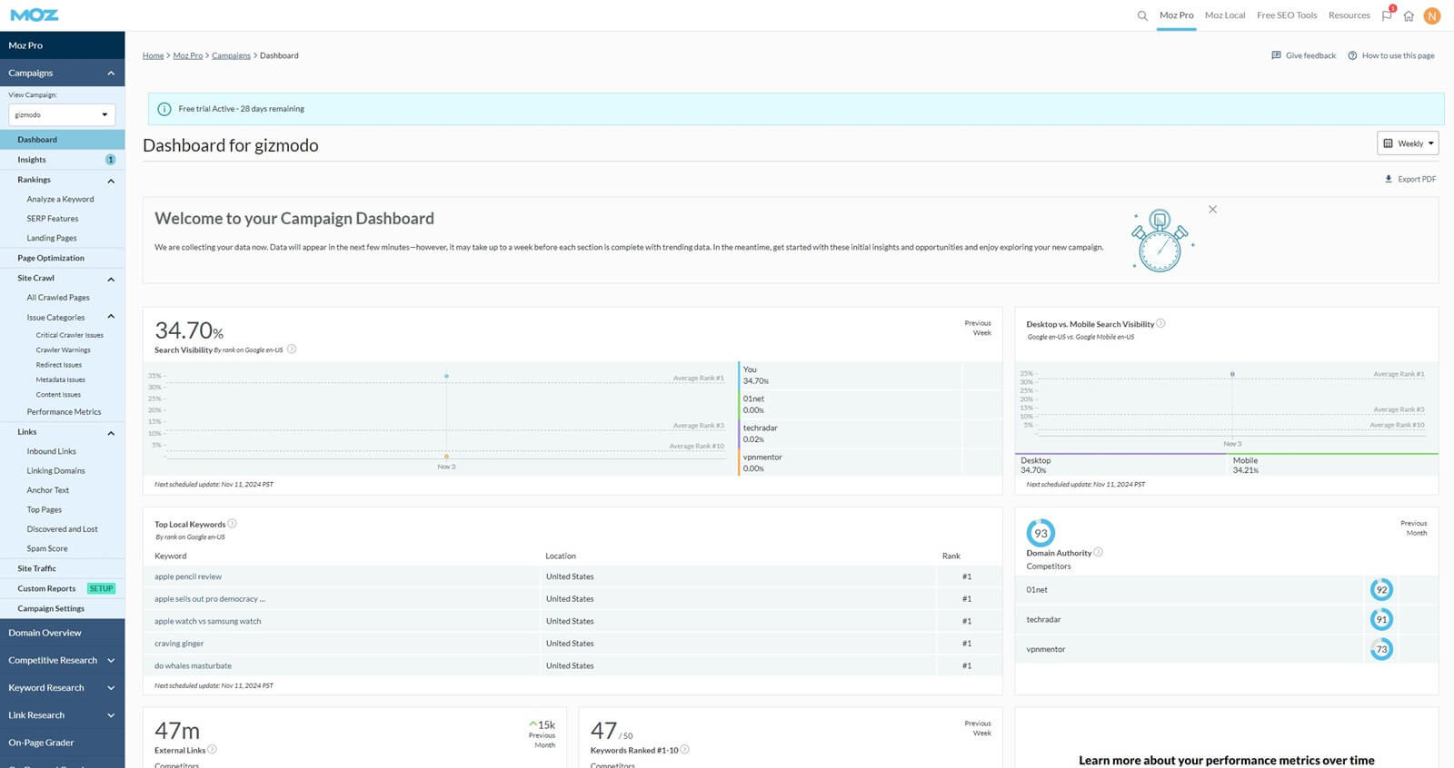Open All Crawled Pages
The width and height of the screenshot is (1454, 768).
58,298
